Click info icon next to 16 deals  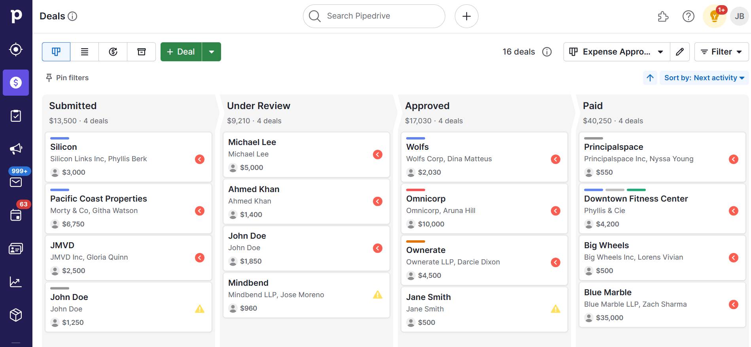pos(547,52)
